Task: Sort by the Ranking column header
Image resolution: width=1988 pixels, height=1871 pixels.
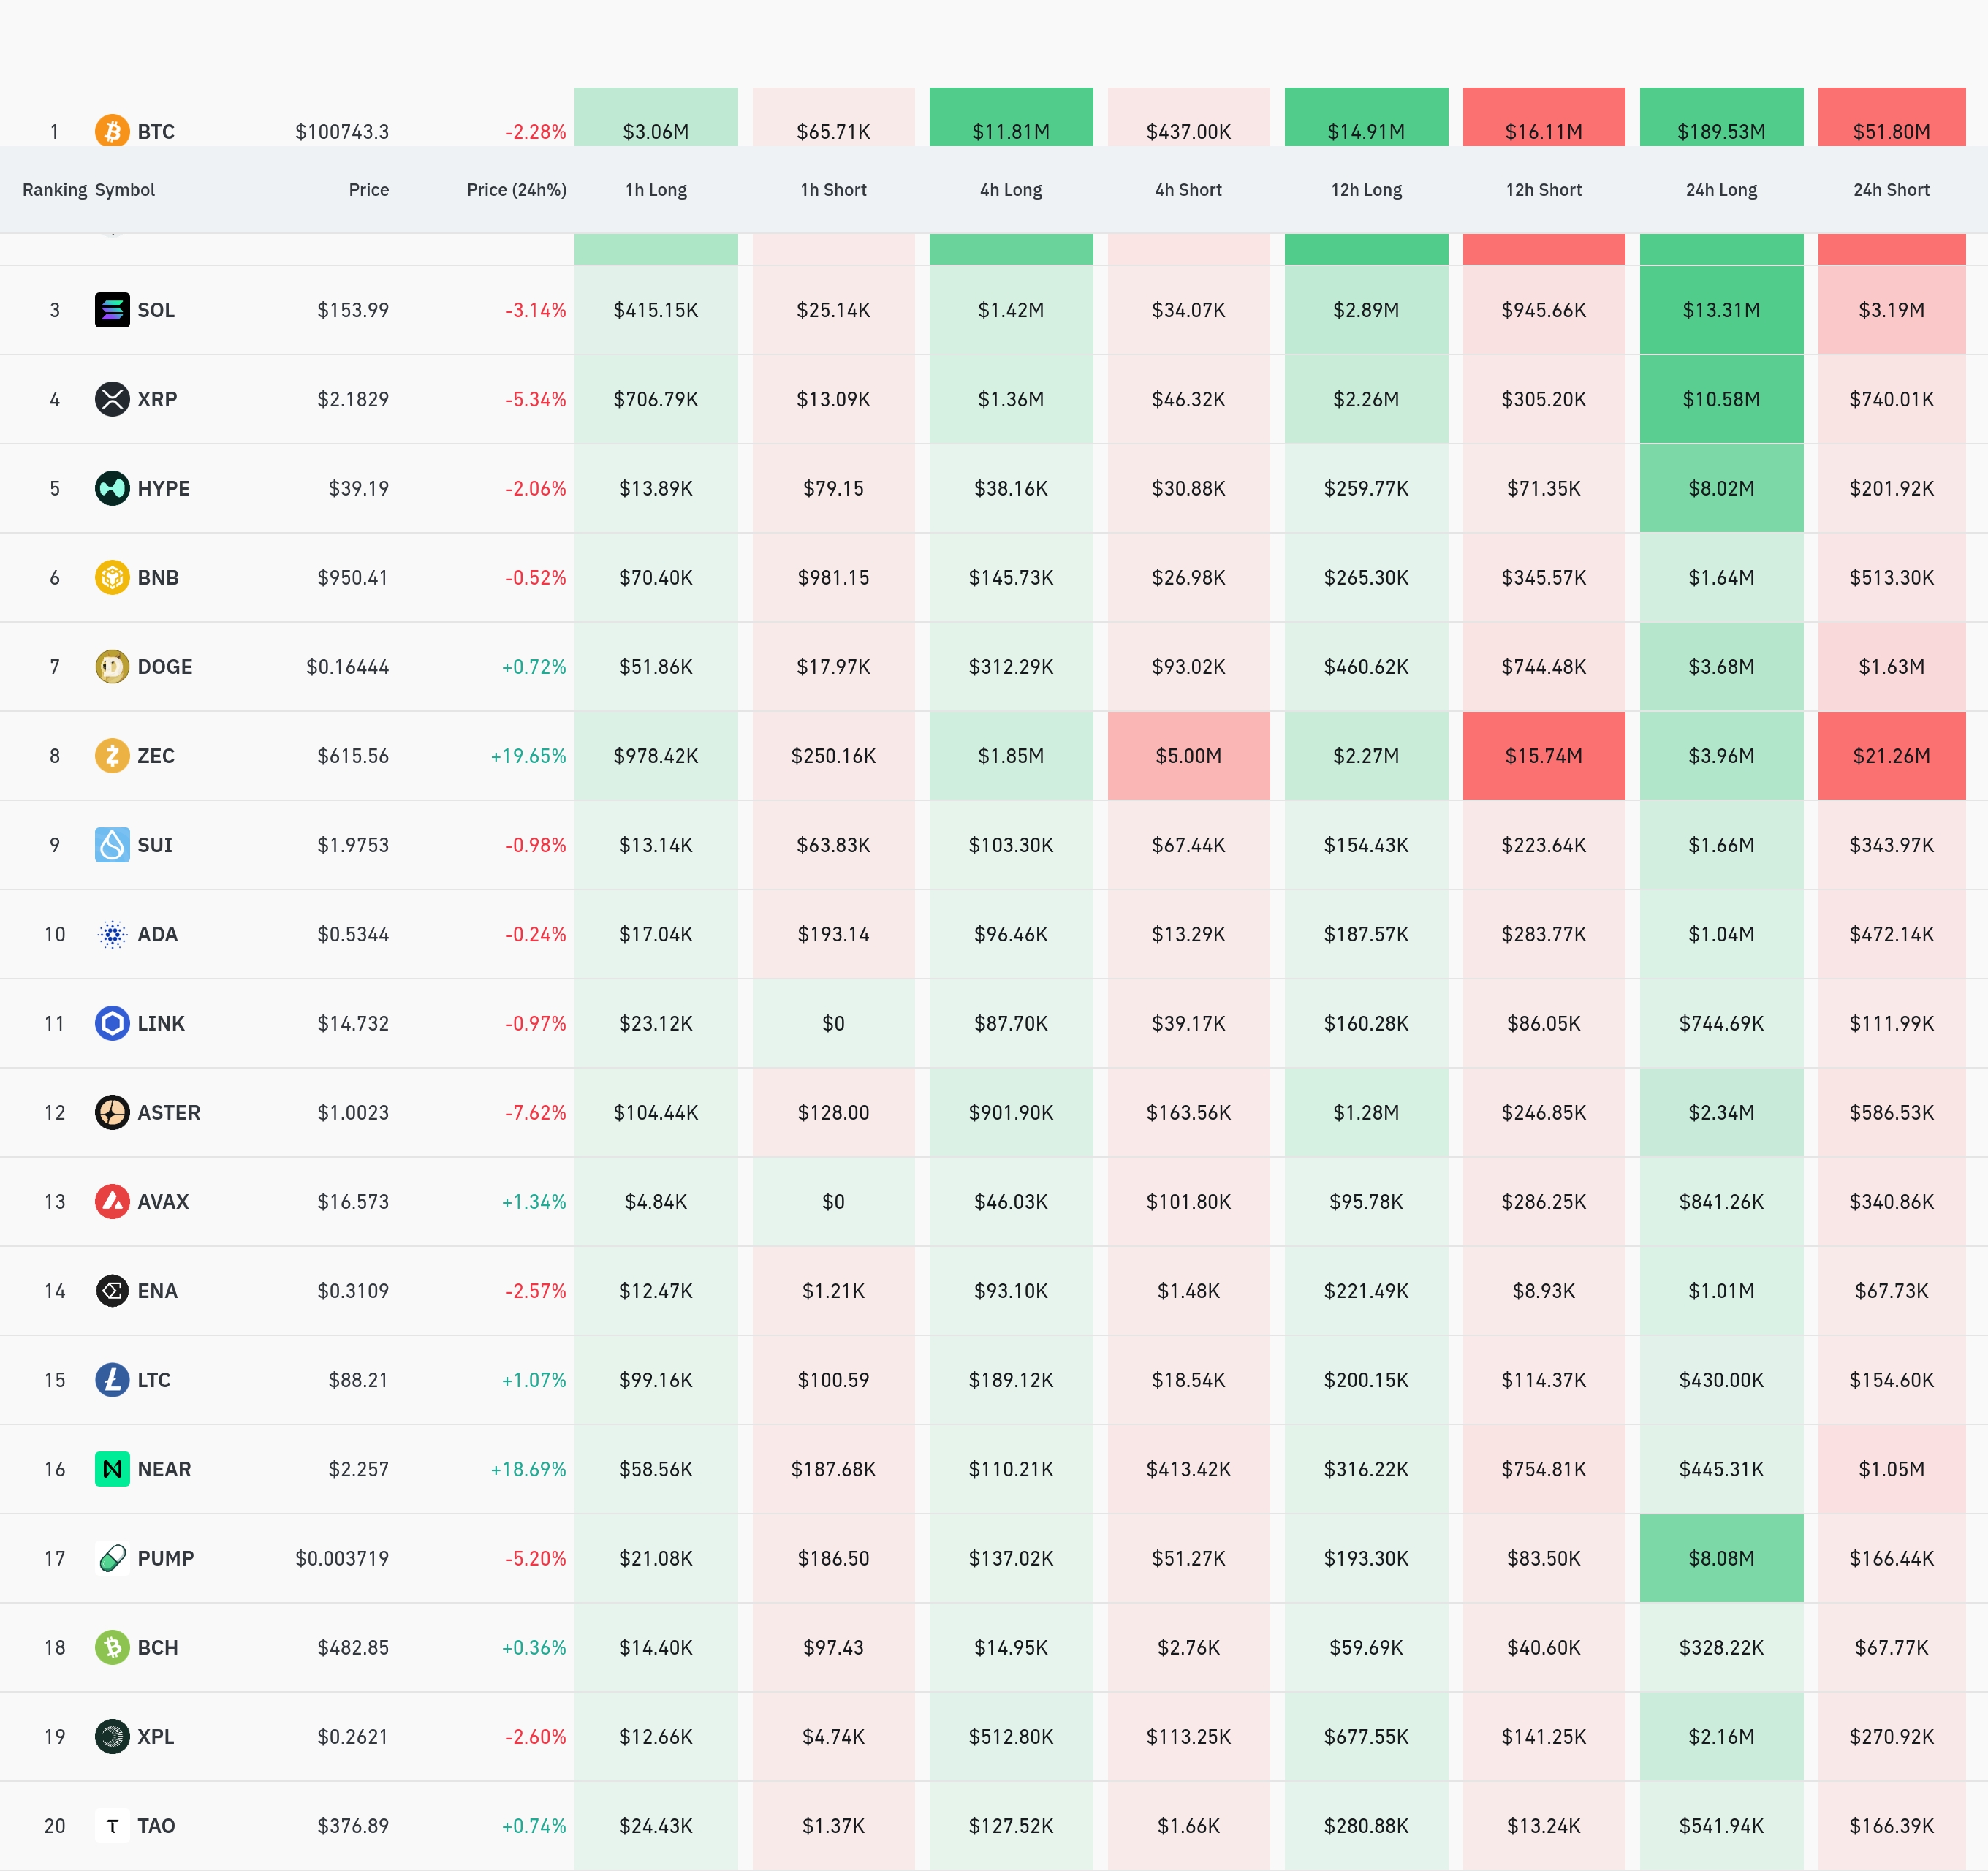Action: 54,190
